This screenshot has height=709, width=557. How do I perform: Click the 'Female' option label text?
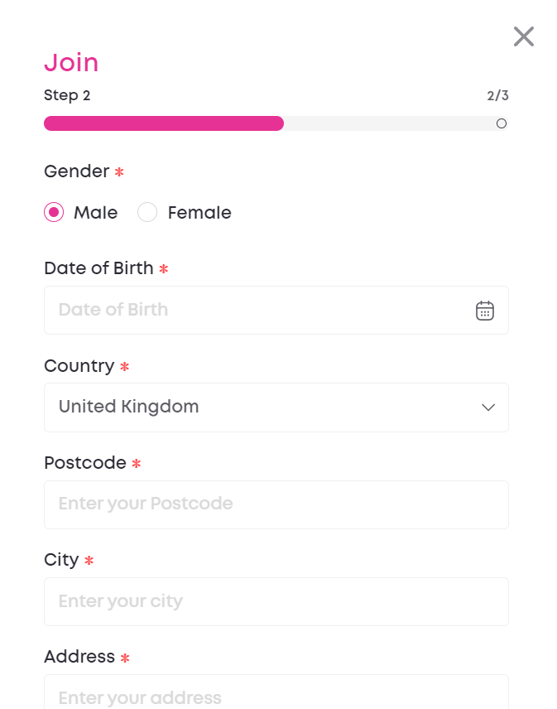click(x=199, y=213)
